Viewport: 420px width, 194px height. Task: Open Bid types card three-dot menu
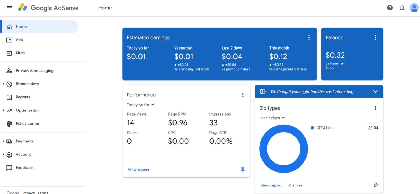point(375,108)
